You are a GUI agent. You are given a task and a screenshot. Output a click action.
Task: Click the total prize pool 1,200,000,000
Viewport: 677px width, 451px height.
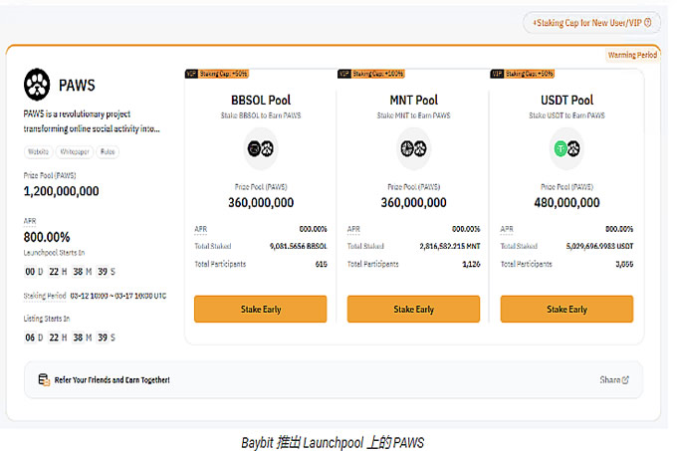[x=62, y=191]
